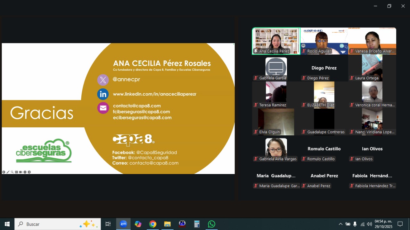Image resolution: width=410 pixels, height=230 pixels.
Task: Click the next slide arrow on the presentation
Action: click(29, 172)
